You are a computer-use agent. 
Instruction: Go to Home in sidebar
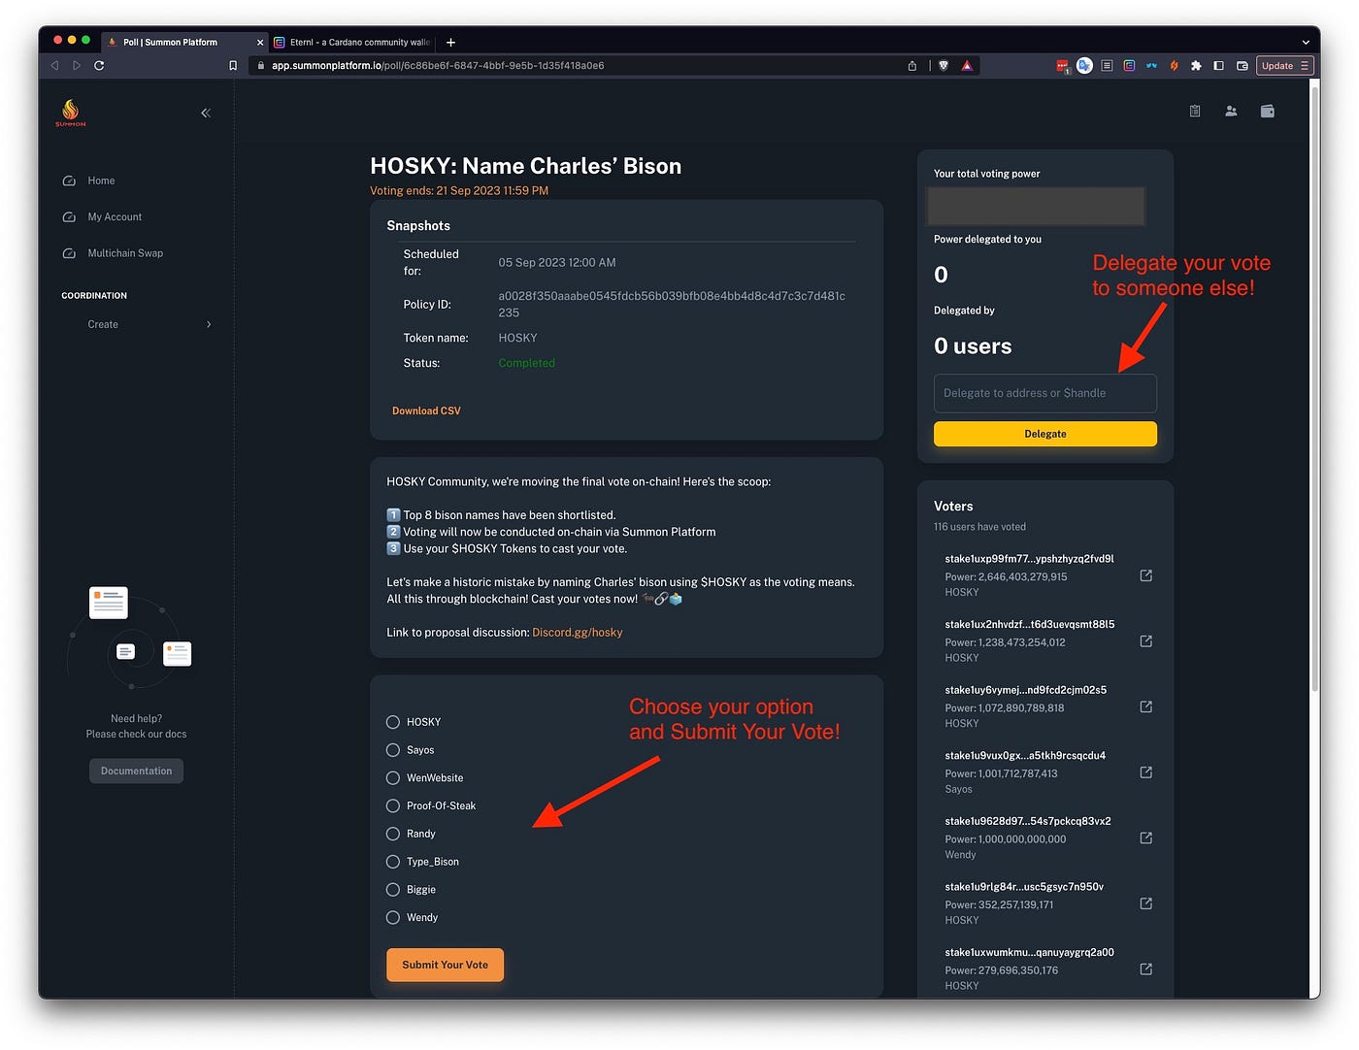point(101,180)
